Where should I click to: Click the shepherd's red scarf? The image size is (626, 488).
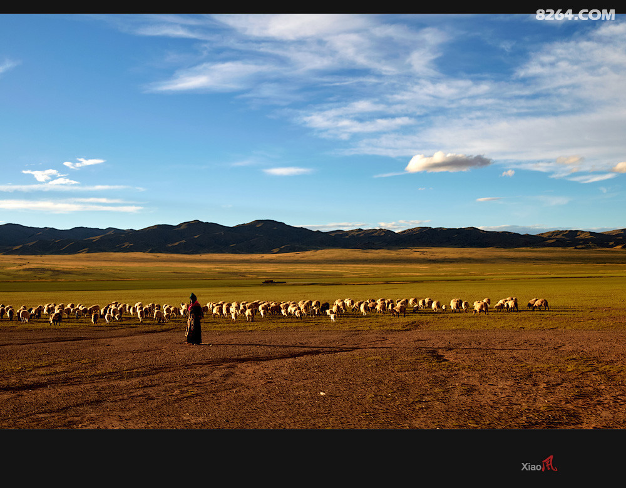point(193,305)
